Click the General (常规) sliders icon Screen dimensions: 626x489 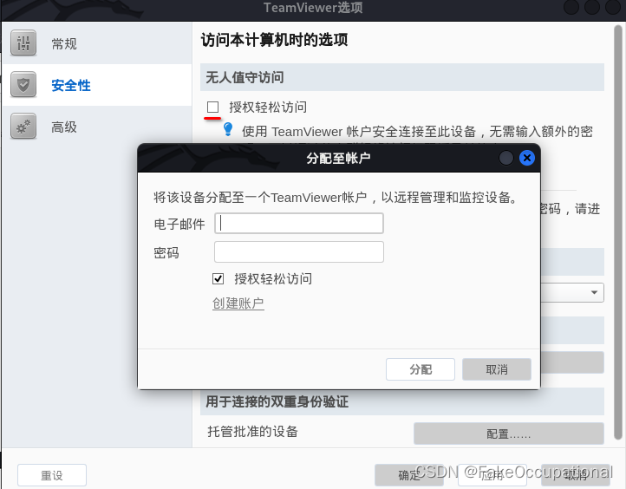[23, 42]
